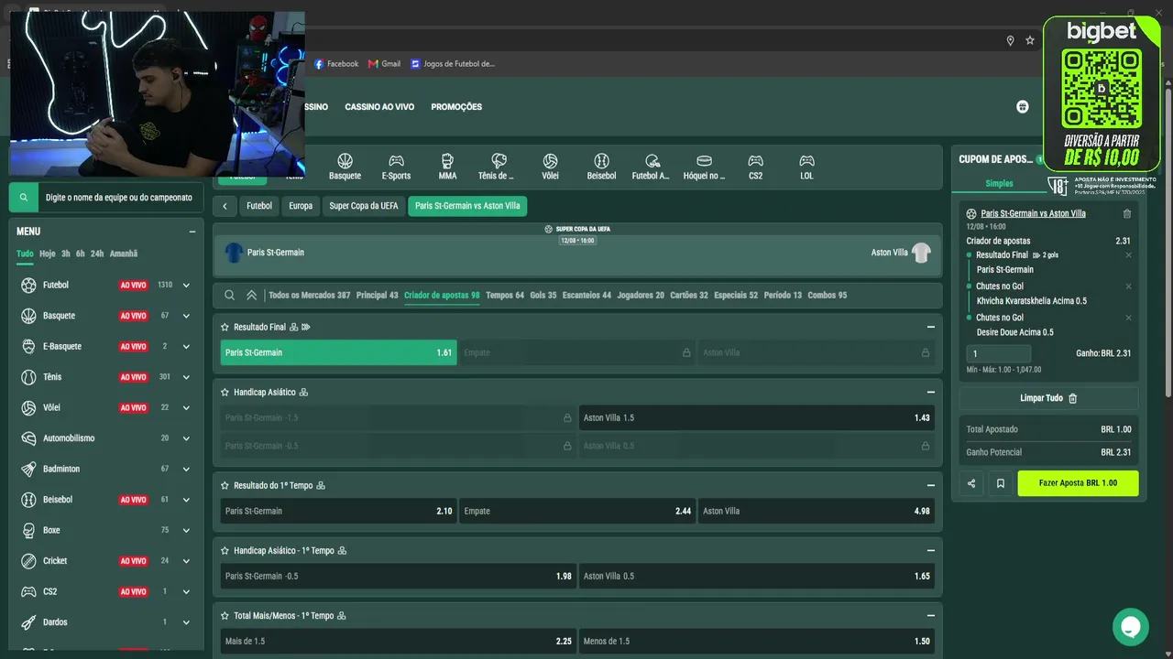Expand the Cricket sidebar category
This screenshot has width=1173, height=659.
point(186,561)
